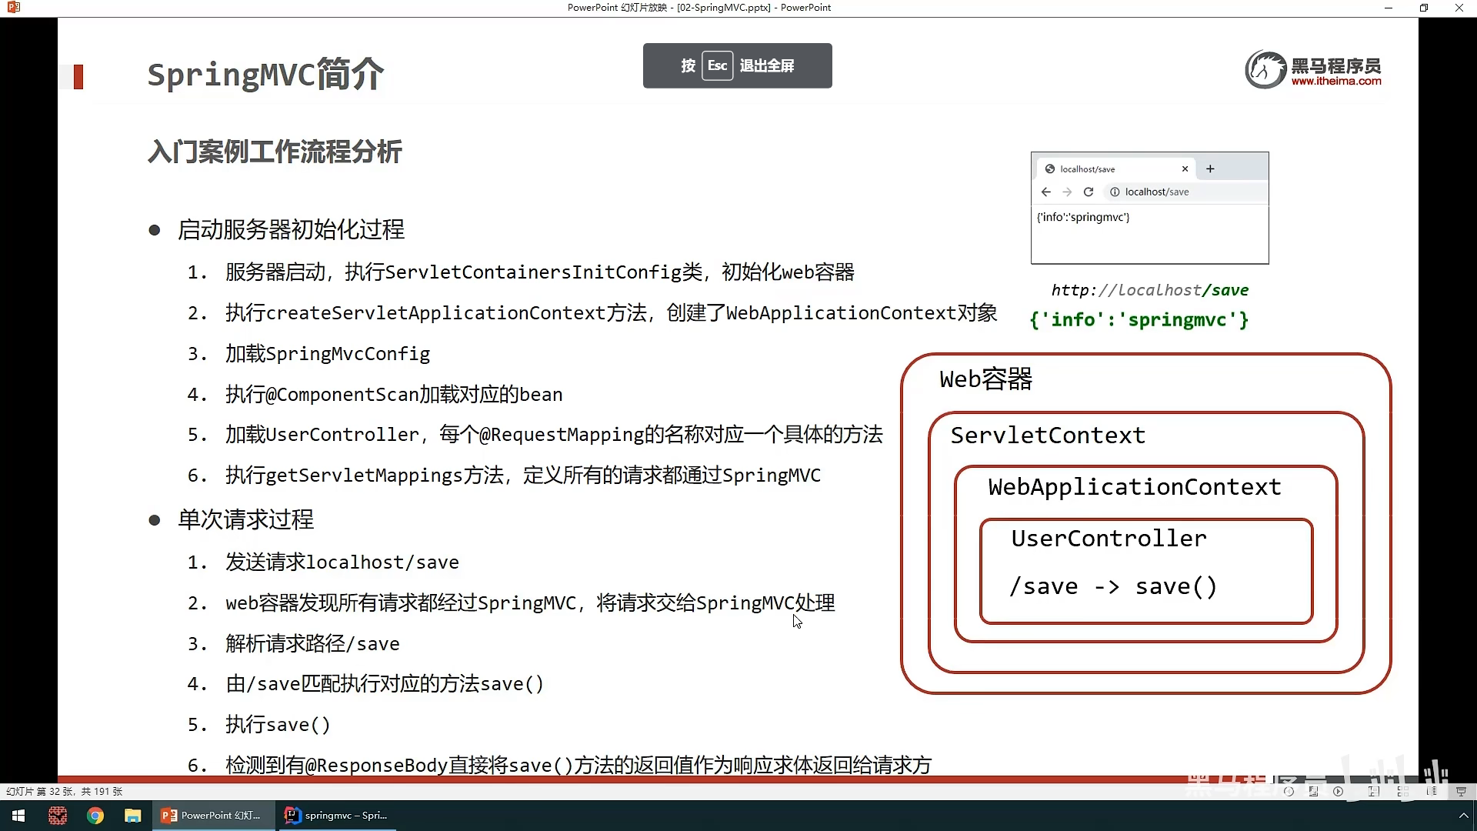Screen dimensions: 1477x831
Task: Open the all-slides menu icon
Action: [x=1314, y=791]
